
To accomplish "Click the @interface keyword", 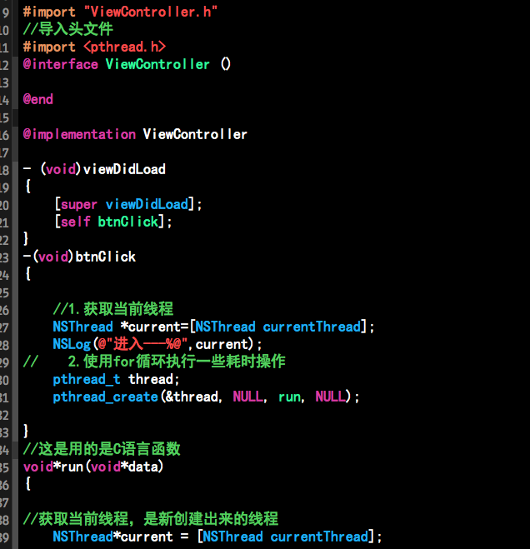I will click(x=61, y=64).
